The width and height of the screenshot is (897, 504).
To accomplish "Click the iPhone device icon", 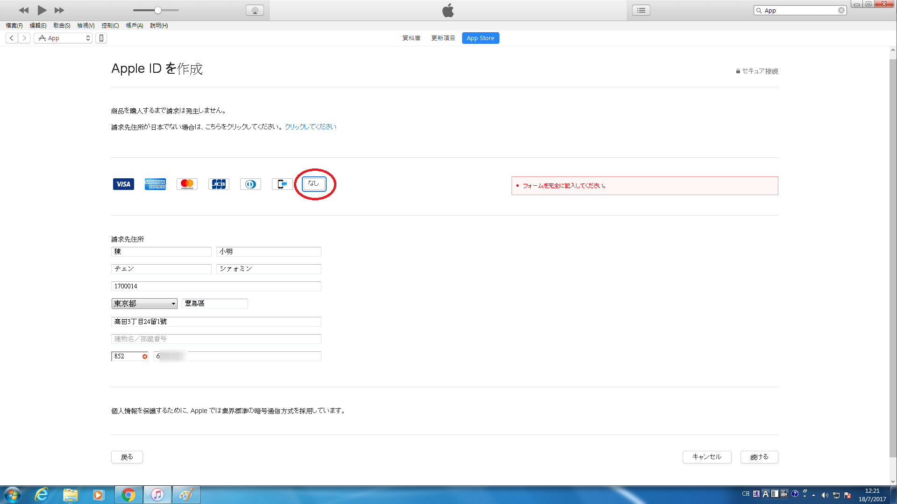I will 101,38.
